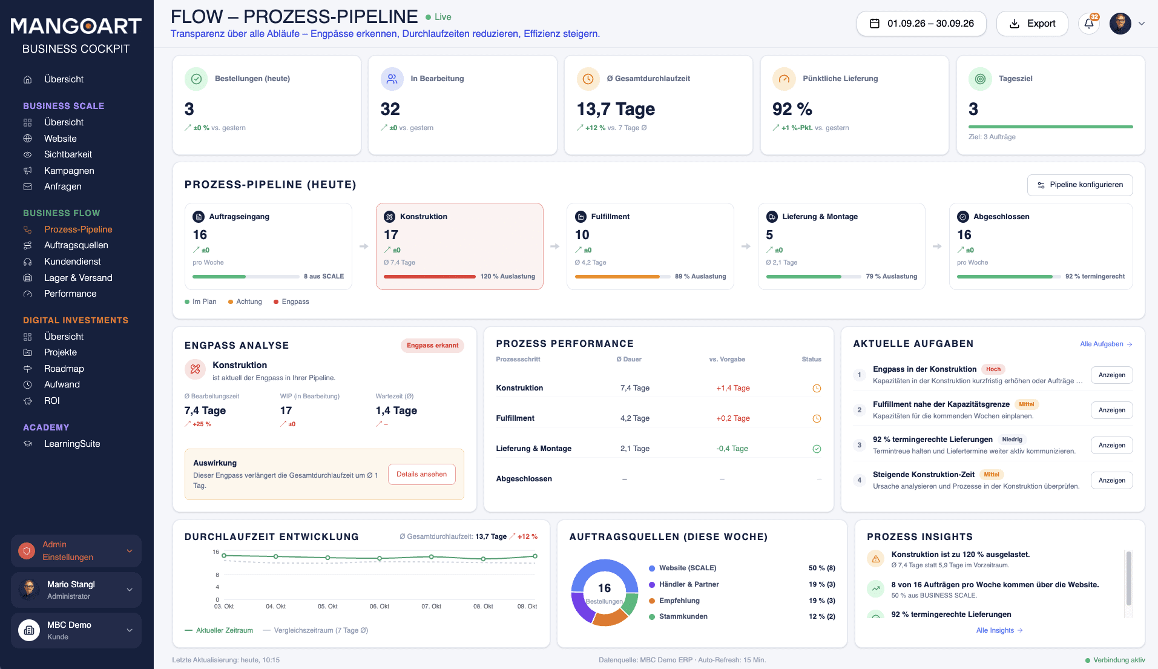Go to Auftragsquellen in sidebar
Screen dimensions: 1158x669
(76, 245)
